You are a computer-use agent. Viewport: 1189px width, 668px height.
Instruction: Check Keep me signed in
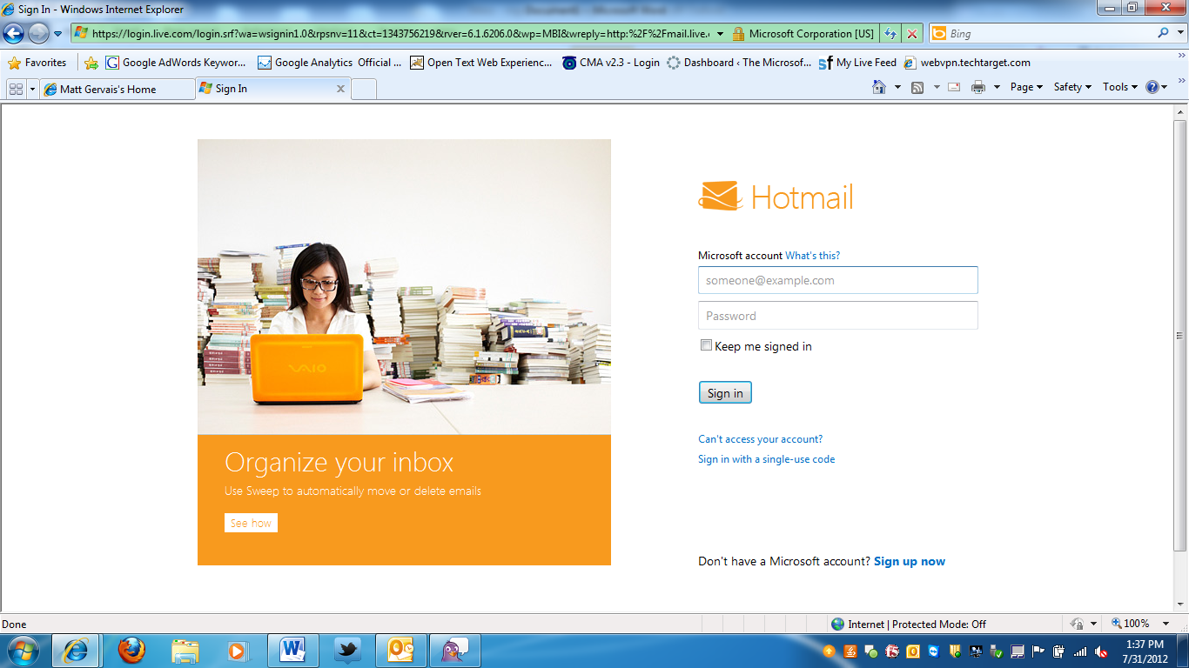(706, 345)
